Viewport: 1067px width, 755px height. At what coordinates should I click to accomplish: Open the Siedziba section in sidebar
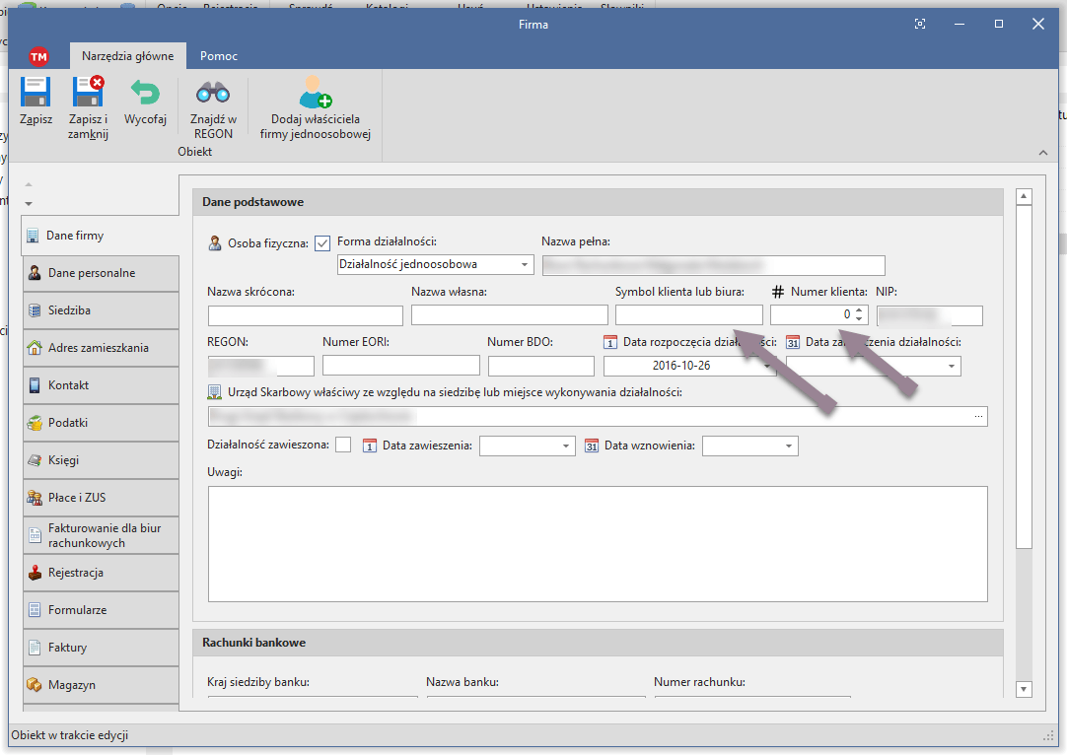point(101,310)
